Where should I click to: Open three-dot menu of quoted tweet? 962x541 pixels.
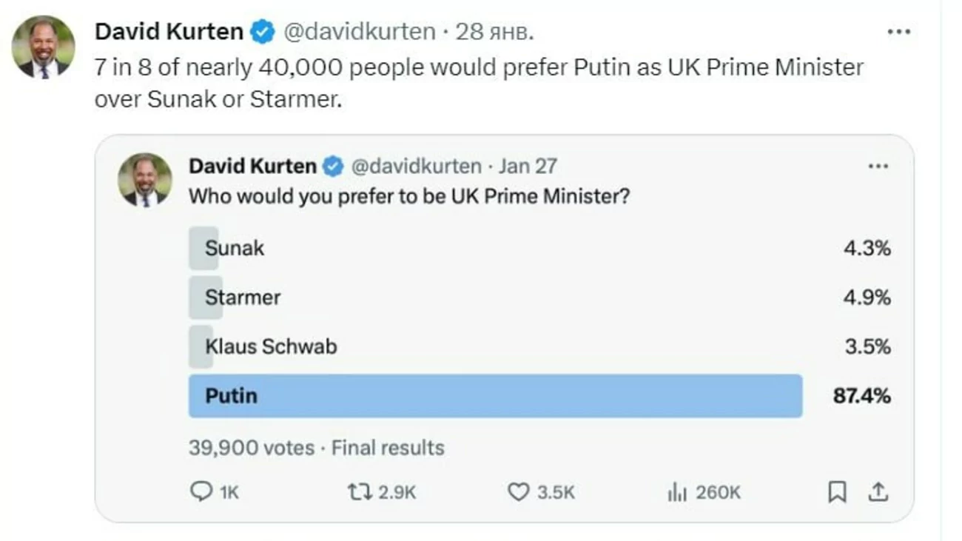[x=878, y=167]
